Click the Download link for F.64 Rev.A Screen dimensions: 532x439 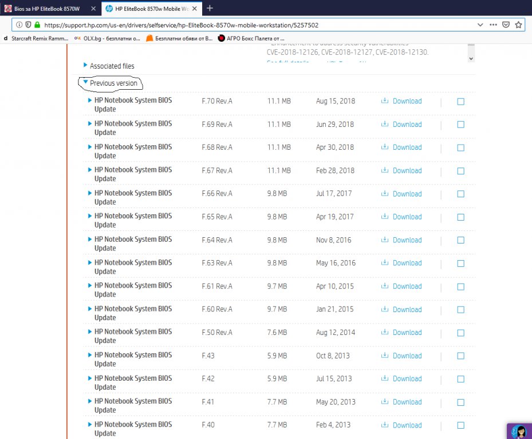pos(407,240)
